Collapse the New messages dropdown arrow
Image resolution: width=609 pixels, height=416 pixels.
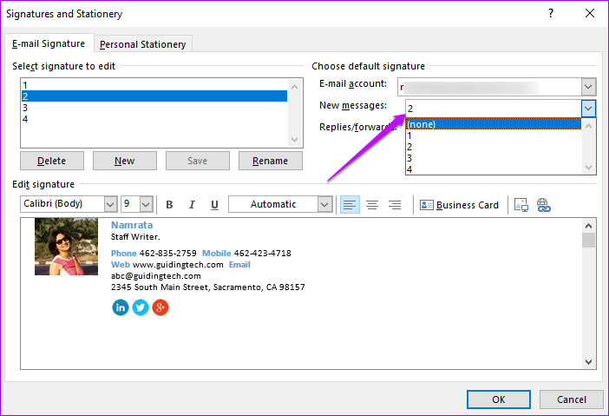tap(588, 109)
